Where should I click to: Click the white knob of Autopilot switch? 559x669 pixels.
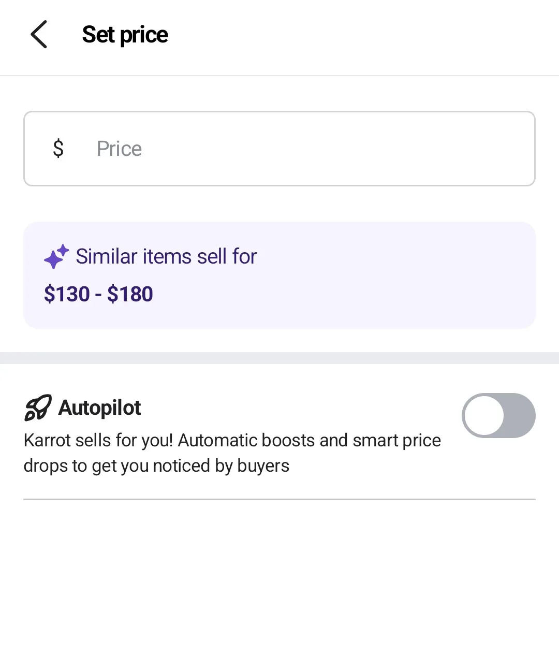click(484, 415)
